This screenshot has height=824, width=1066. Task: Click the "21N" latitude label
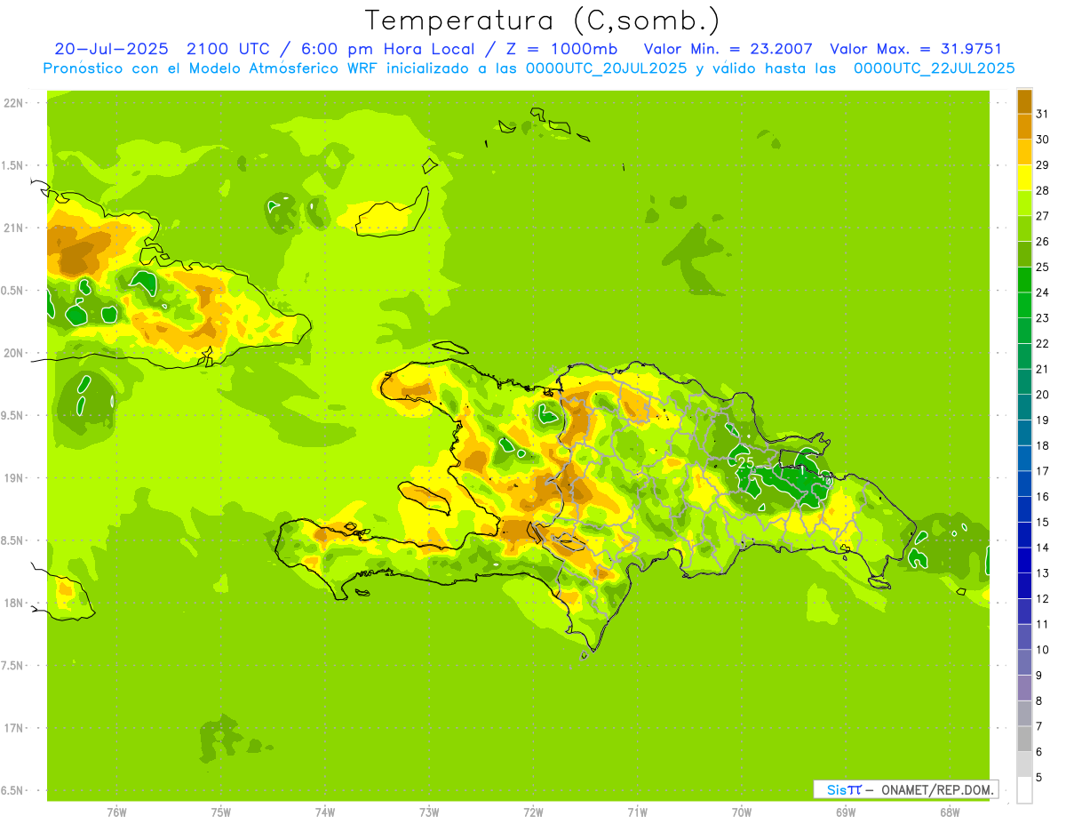coord(13,228)
